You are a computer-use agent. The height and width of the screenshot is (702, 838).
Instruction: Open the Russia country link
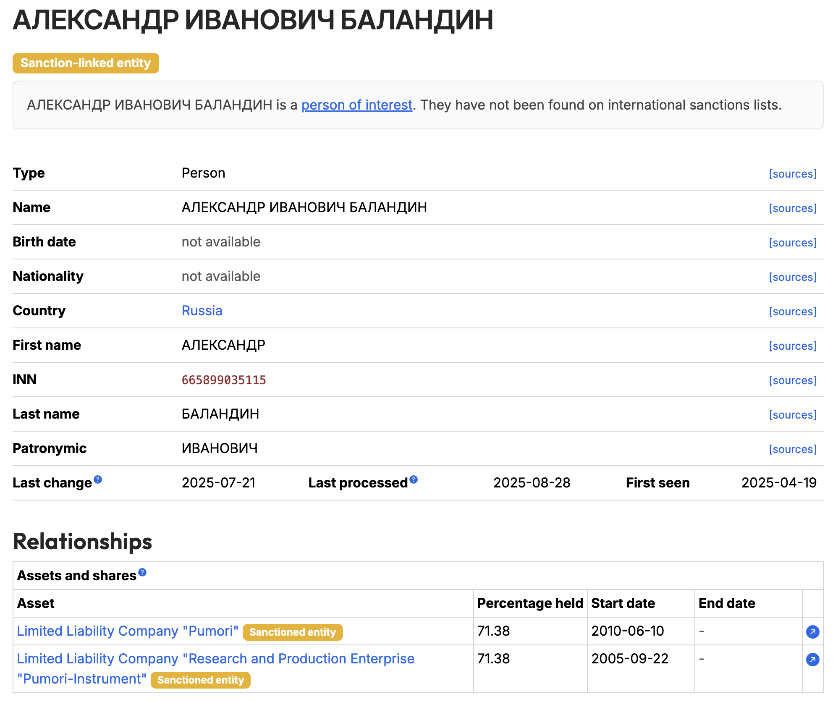coord(202,311)
